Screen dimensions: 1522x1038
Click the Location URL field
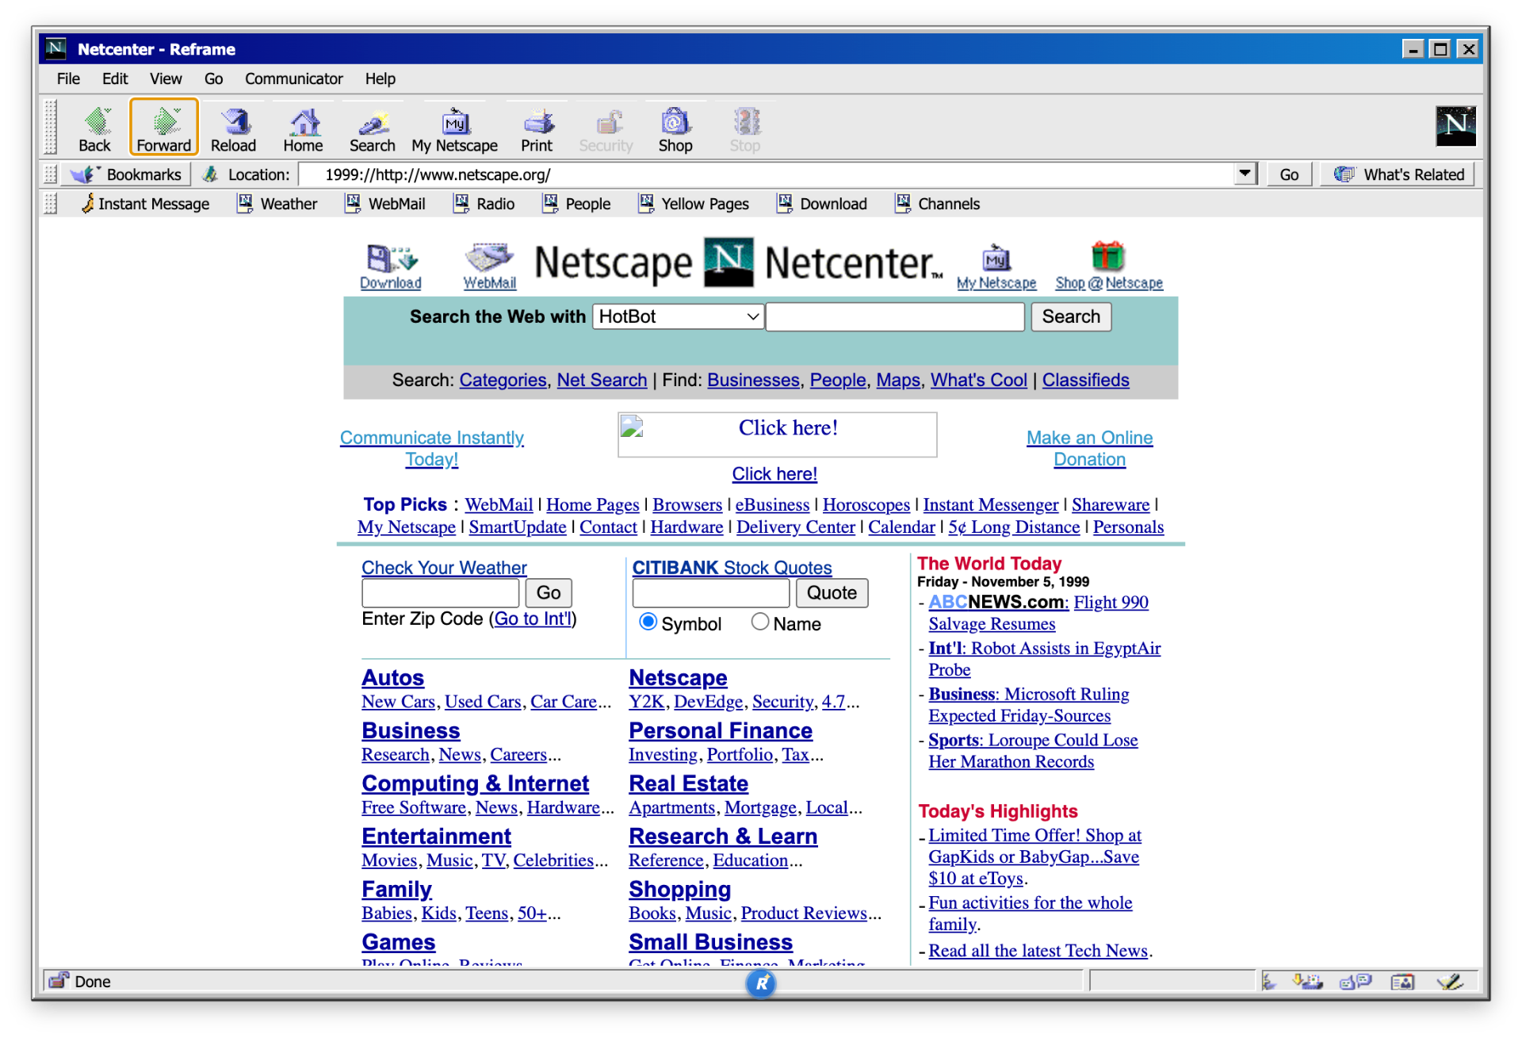point(767,174)
